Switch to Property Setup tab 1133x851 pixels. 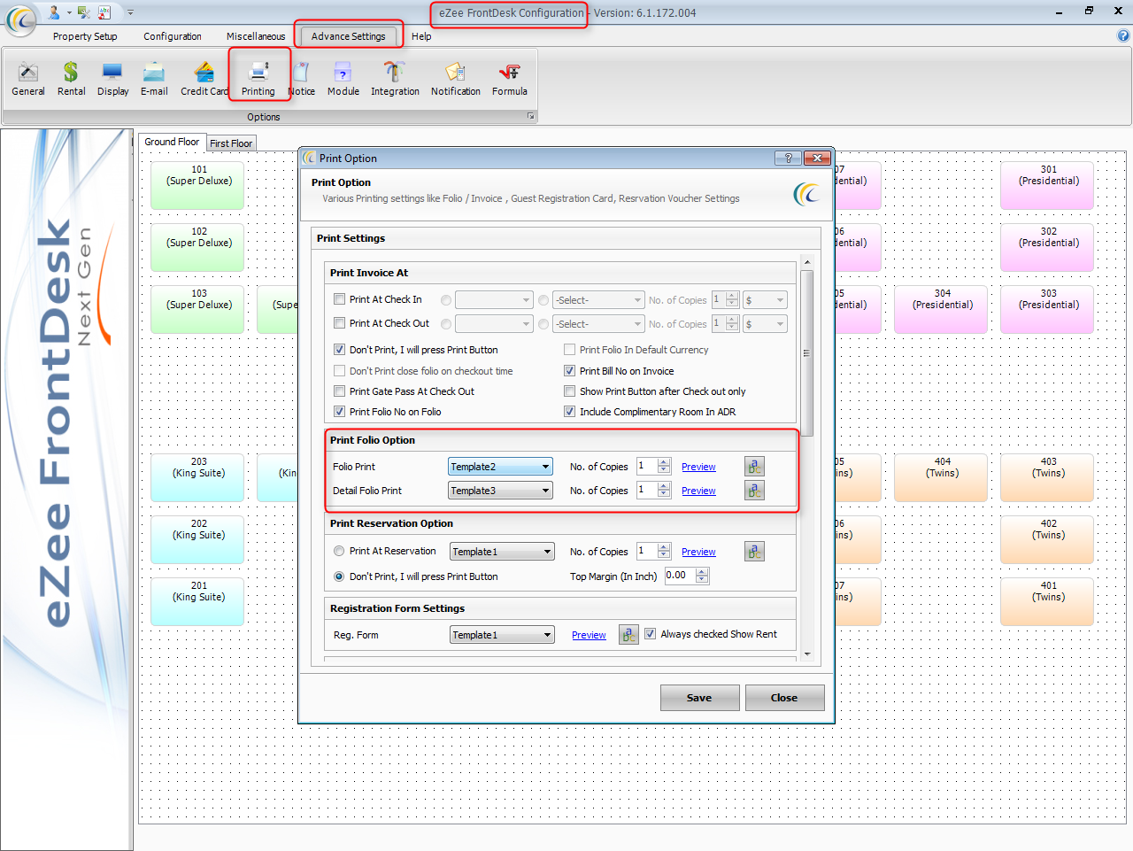click(x=85, y=36)
